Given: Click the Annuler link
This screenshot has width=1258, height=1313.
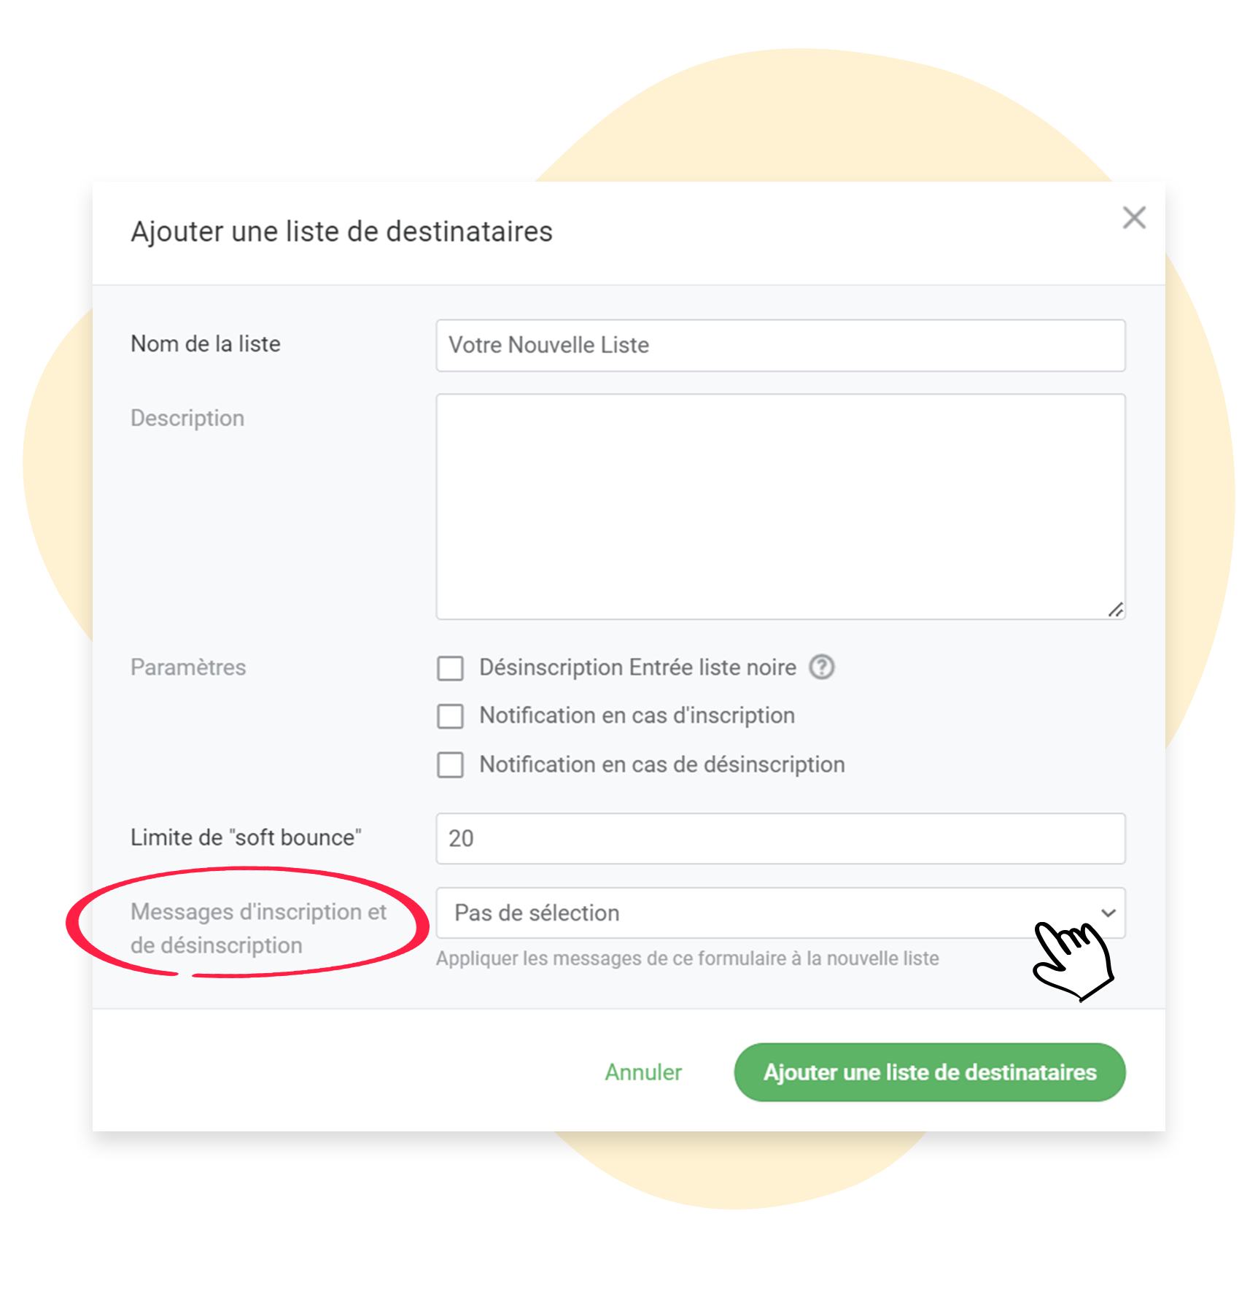Looking at the screenshot, I should coord(643,1072).
